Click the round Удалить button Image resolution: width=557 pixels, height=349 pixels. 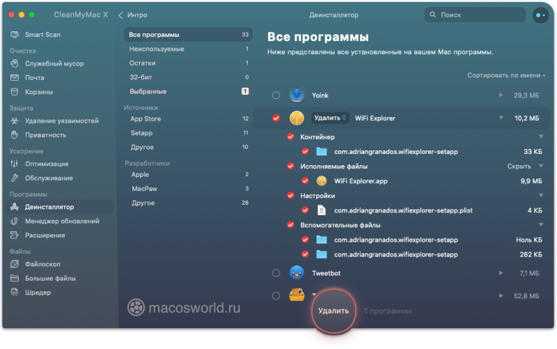tap(334, 311)
